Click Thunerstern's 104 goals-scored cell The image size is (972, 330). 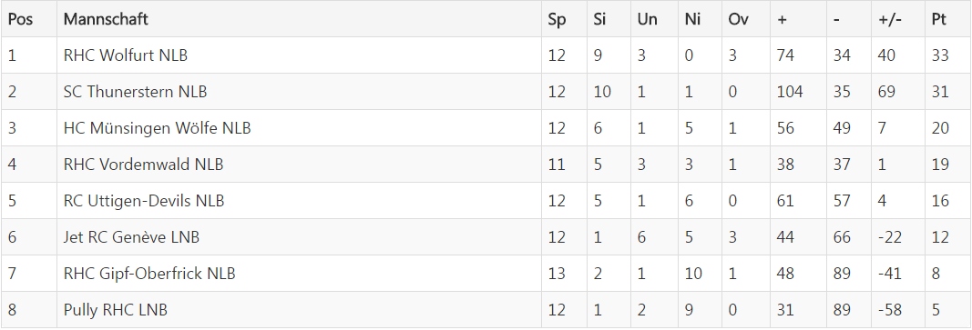789,92
